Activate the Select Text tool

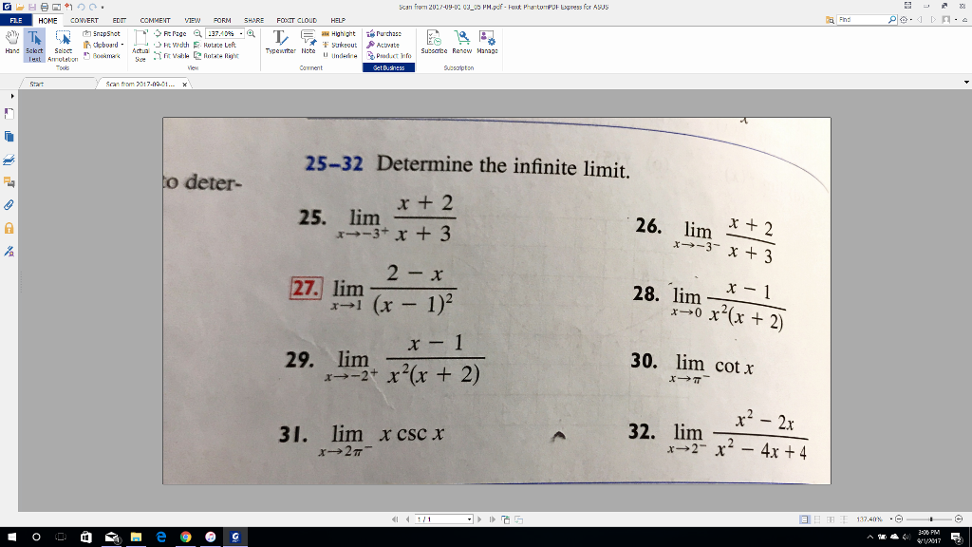33,45
